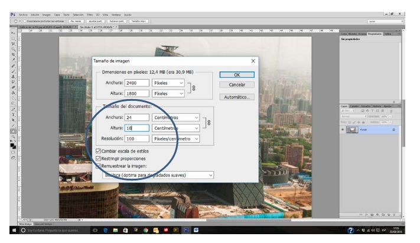Image resolution: width=420 pixels, height=243 pixels.
Task: Click the Resolución input field
Action: [x=137, y=139]
